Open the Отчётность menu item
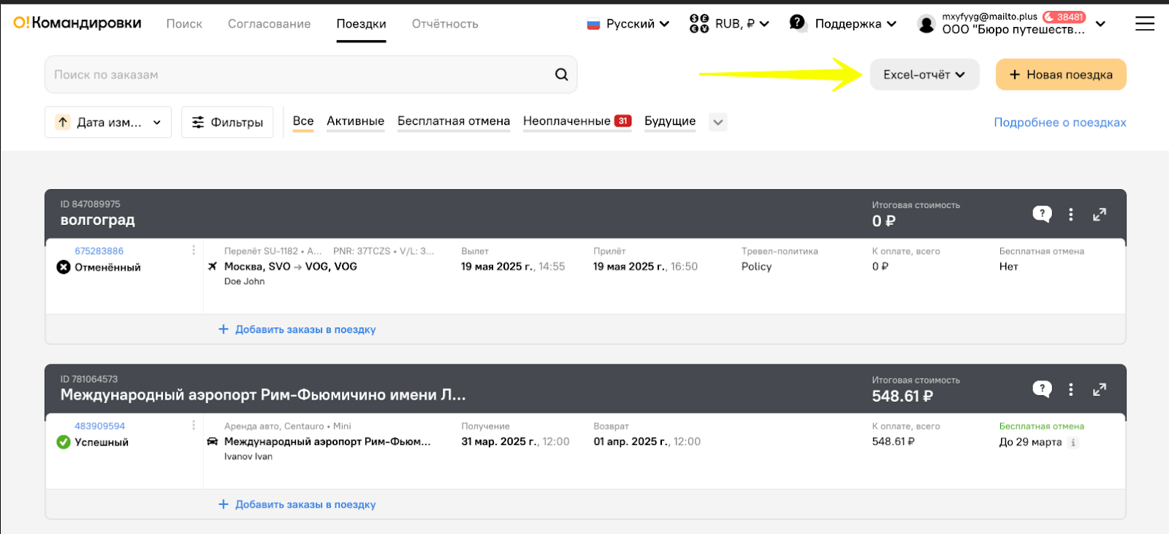Image resolution: width=1169 pixels, height=534 pixels. (x=445, y=24)
